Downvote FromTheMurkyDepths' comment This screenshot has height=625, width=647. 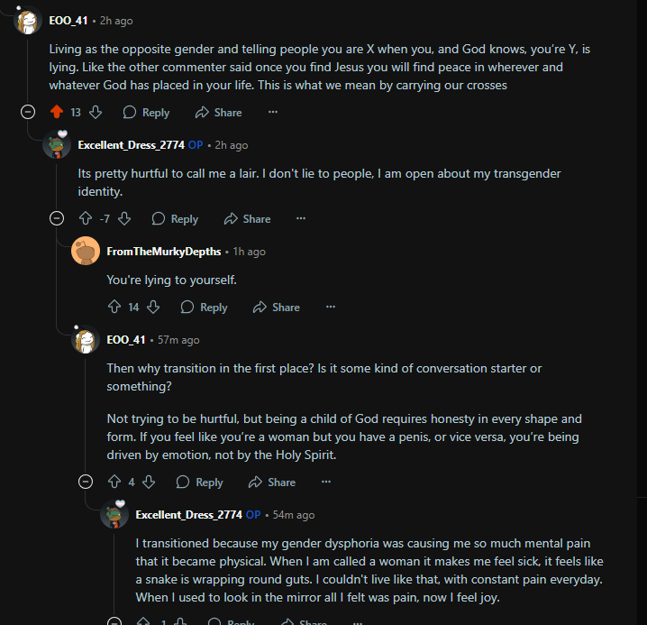point(153,308)
